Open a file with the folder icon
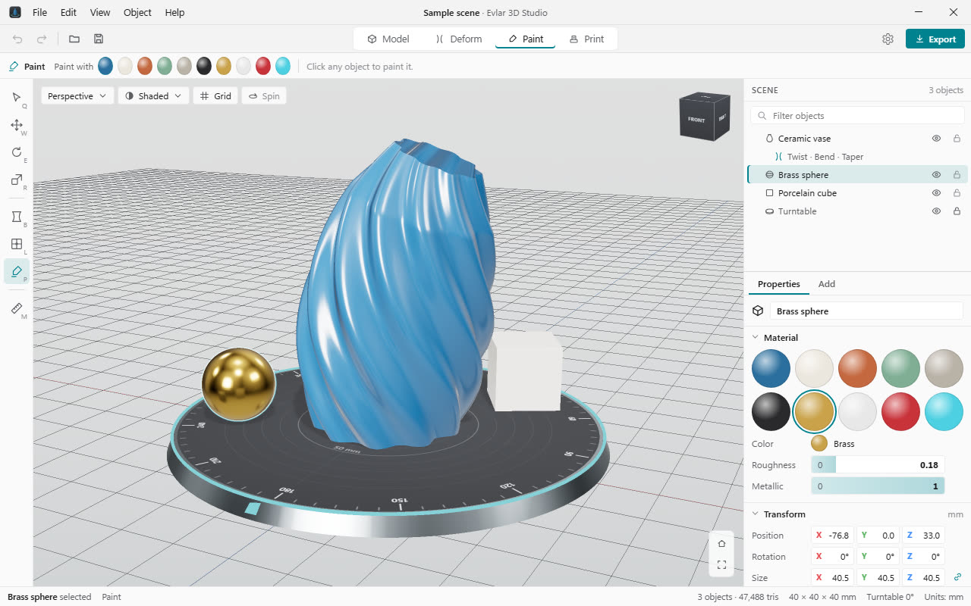The image size is (971, 606). click(74, 39)
